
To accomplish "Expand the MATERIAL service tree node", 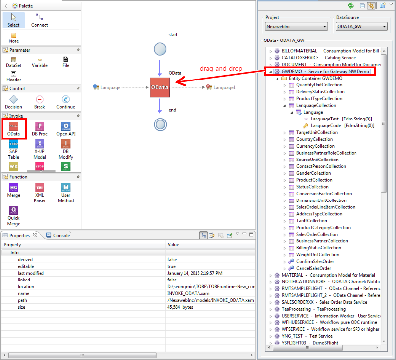I will coord(271,275).
